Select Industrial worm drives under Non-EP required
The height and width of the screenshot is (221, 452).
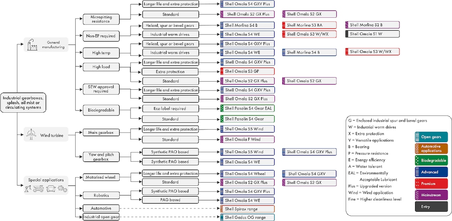click(x=170, y=34)
